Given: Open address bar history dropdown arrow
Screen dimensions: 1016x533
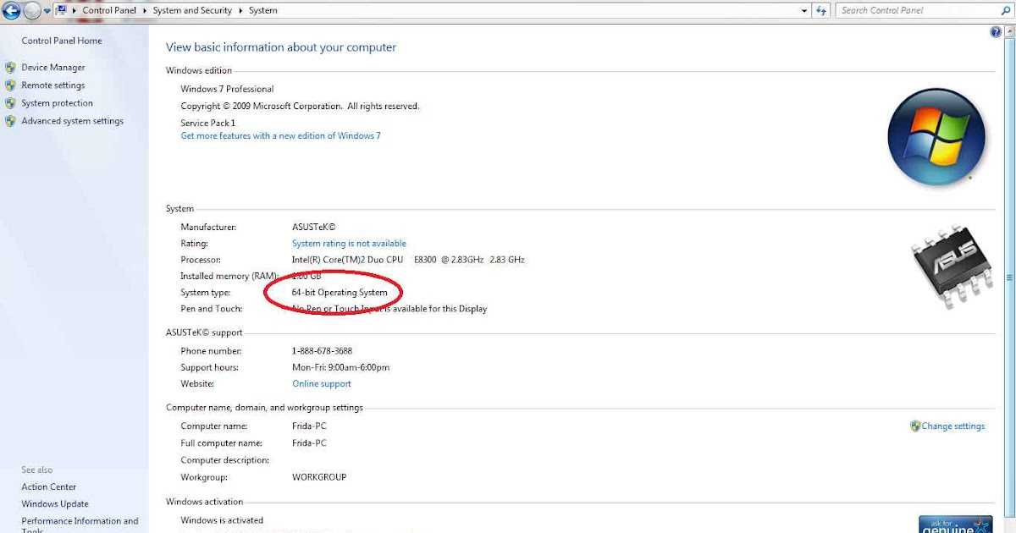Looking at the screenshot, I should pos(804,10).
